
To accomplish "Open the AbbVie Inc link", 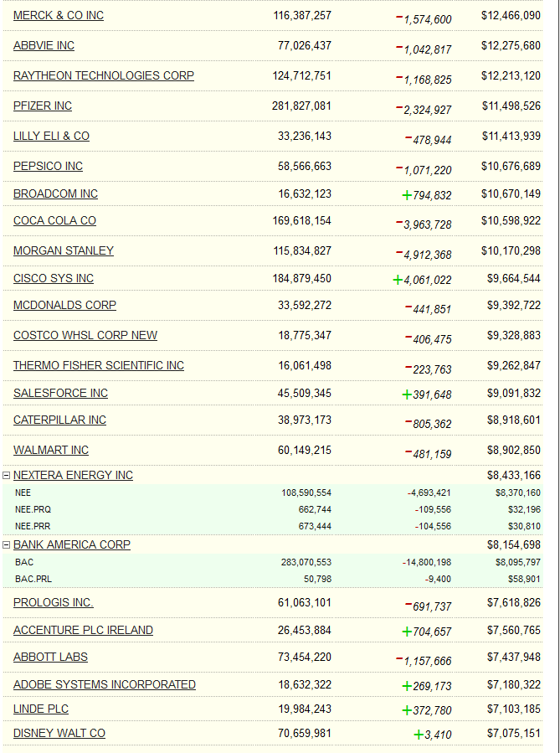I will click(44, 45).
